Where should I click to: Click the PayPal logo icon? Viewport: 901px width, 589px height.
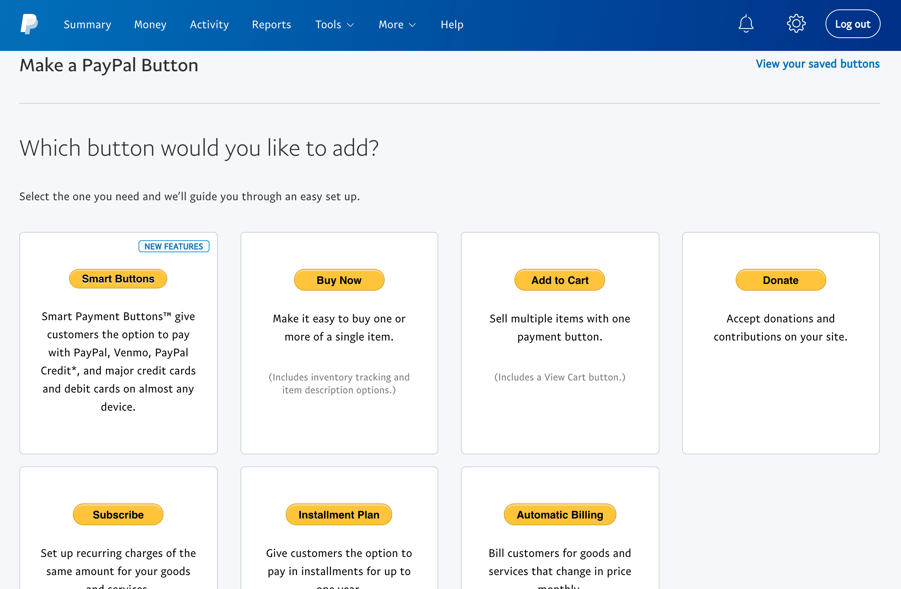pos(29,24)
